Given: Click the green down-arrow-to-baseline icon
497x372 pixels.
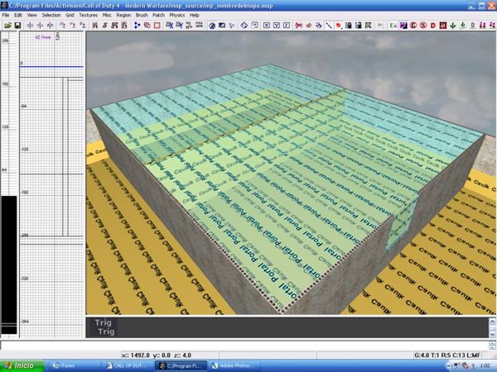Looking at the screenshot, I should pyautogui.click(x=463, y=26).
